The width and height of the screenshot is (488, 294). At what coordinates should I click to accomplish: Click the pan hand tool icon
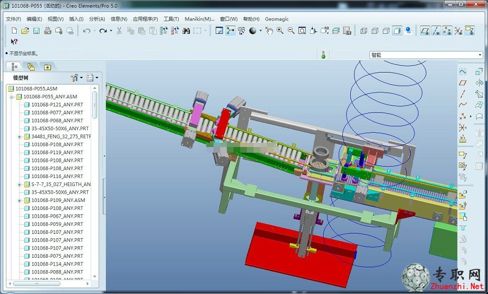tap(269, 31)
